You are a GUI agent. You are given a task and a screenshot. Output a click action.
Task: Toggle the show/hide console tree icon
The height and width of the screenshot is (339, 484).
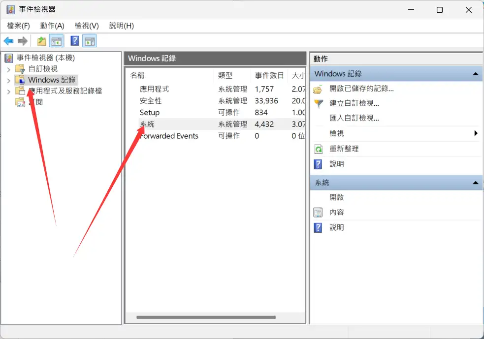tap(57, 41)
